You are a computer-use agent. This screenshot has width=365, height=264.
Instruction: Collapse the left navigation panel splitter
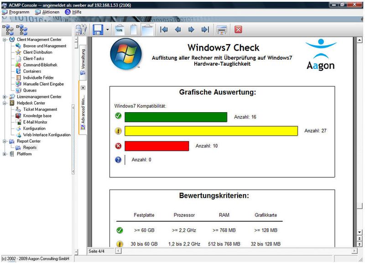click(73, 140)
